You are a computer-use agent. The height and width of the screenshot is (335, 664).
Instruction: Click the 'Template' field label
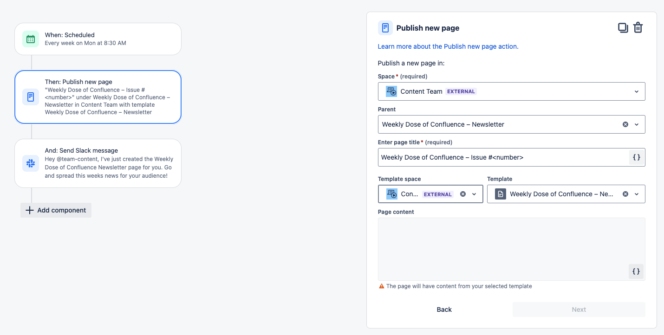(x=500, y=179)
